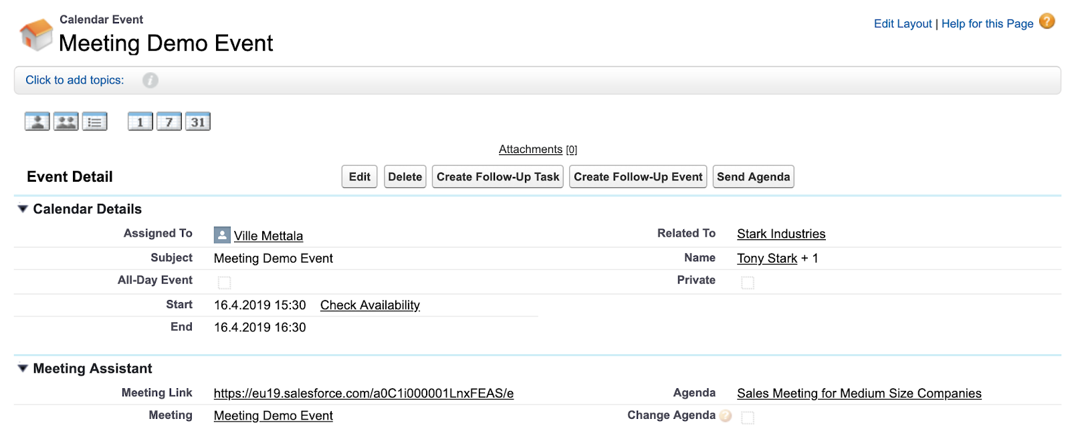Screen dimensions: 1070x437
Task: Click end time 16.4.2019 16:30
Action: pos(260,327)
